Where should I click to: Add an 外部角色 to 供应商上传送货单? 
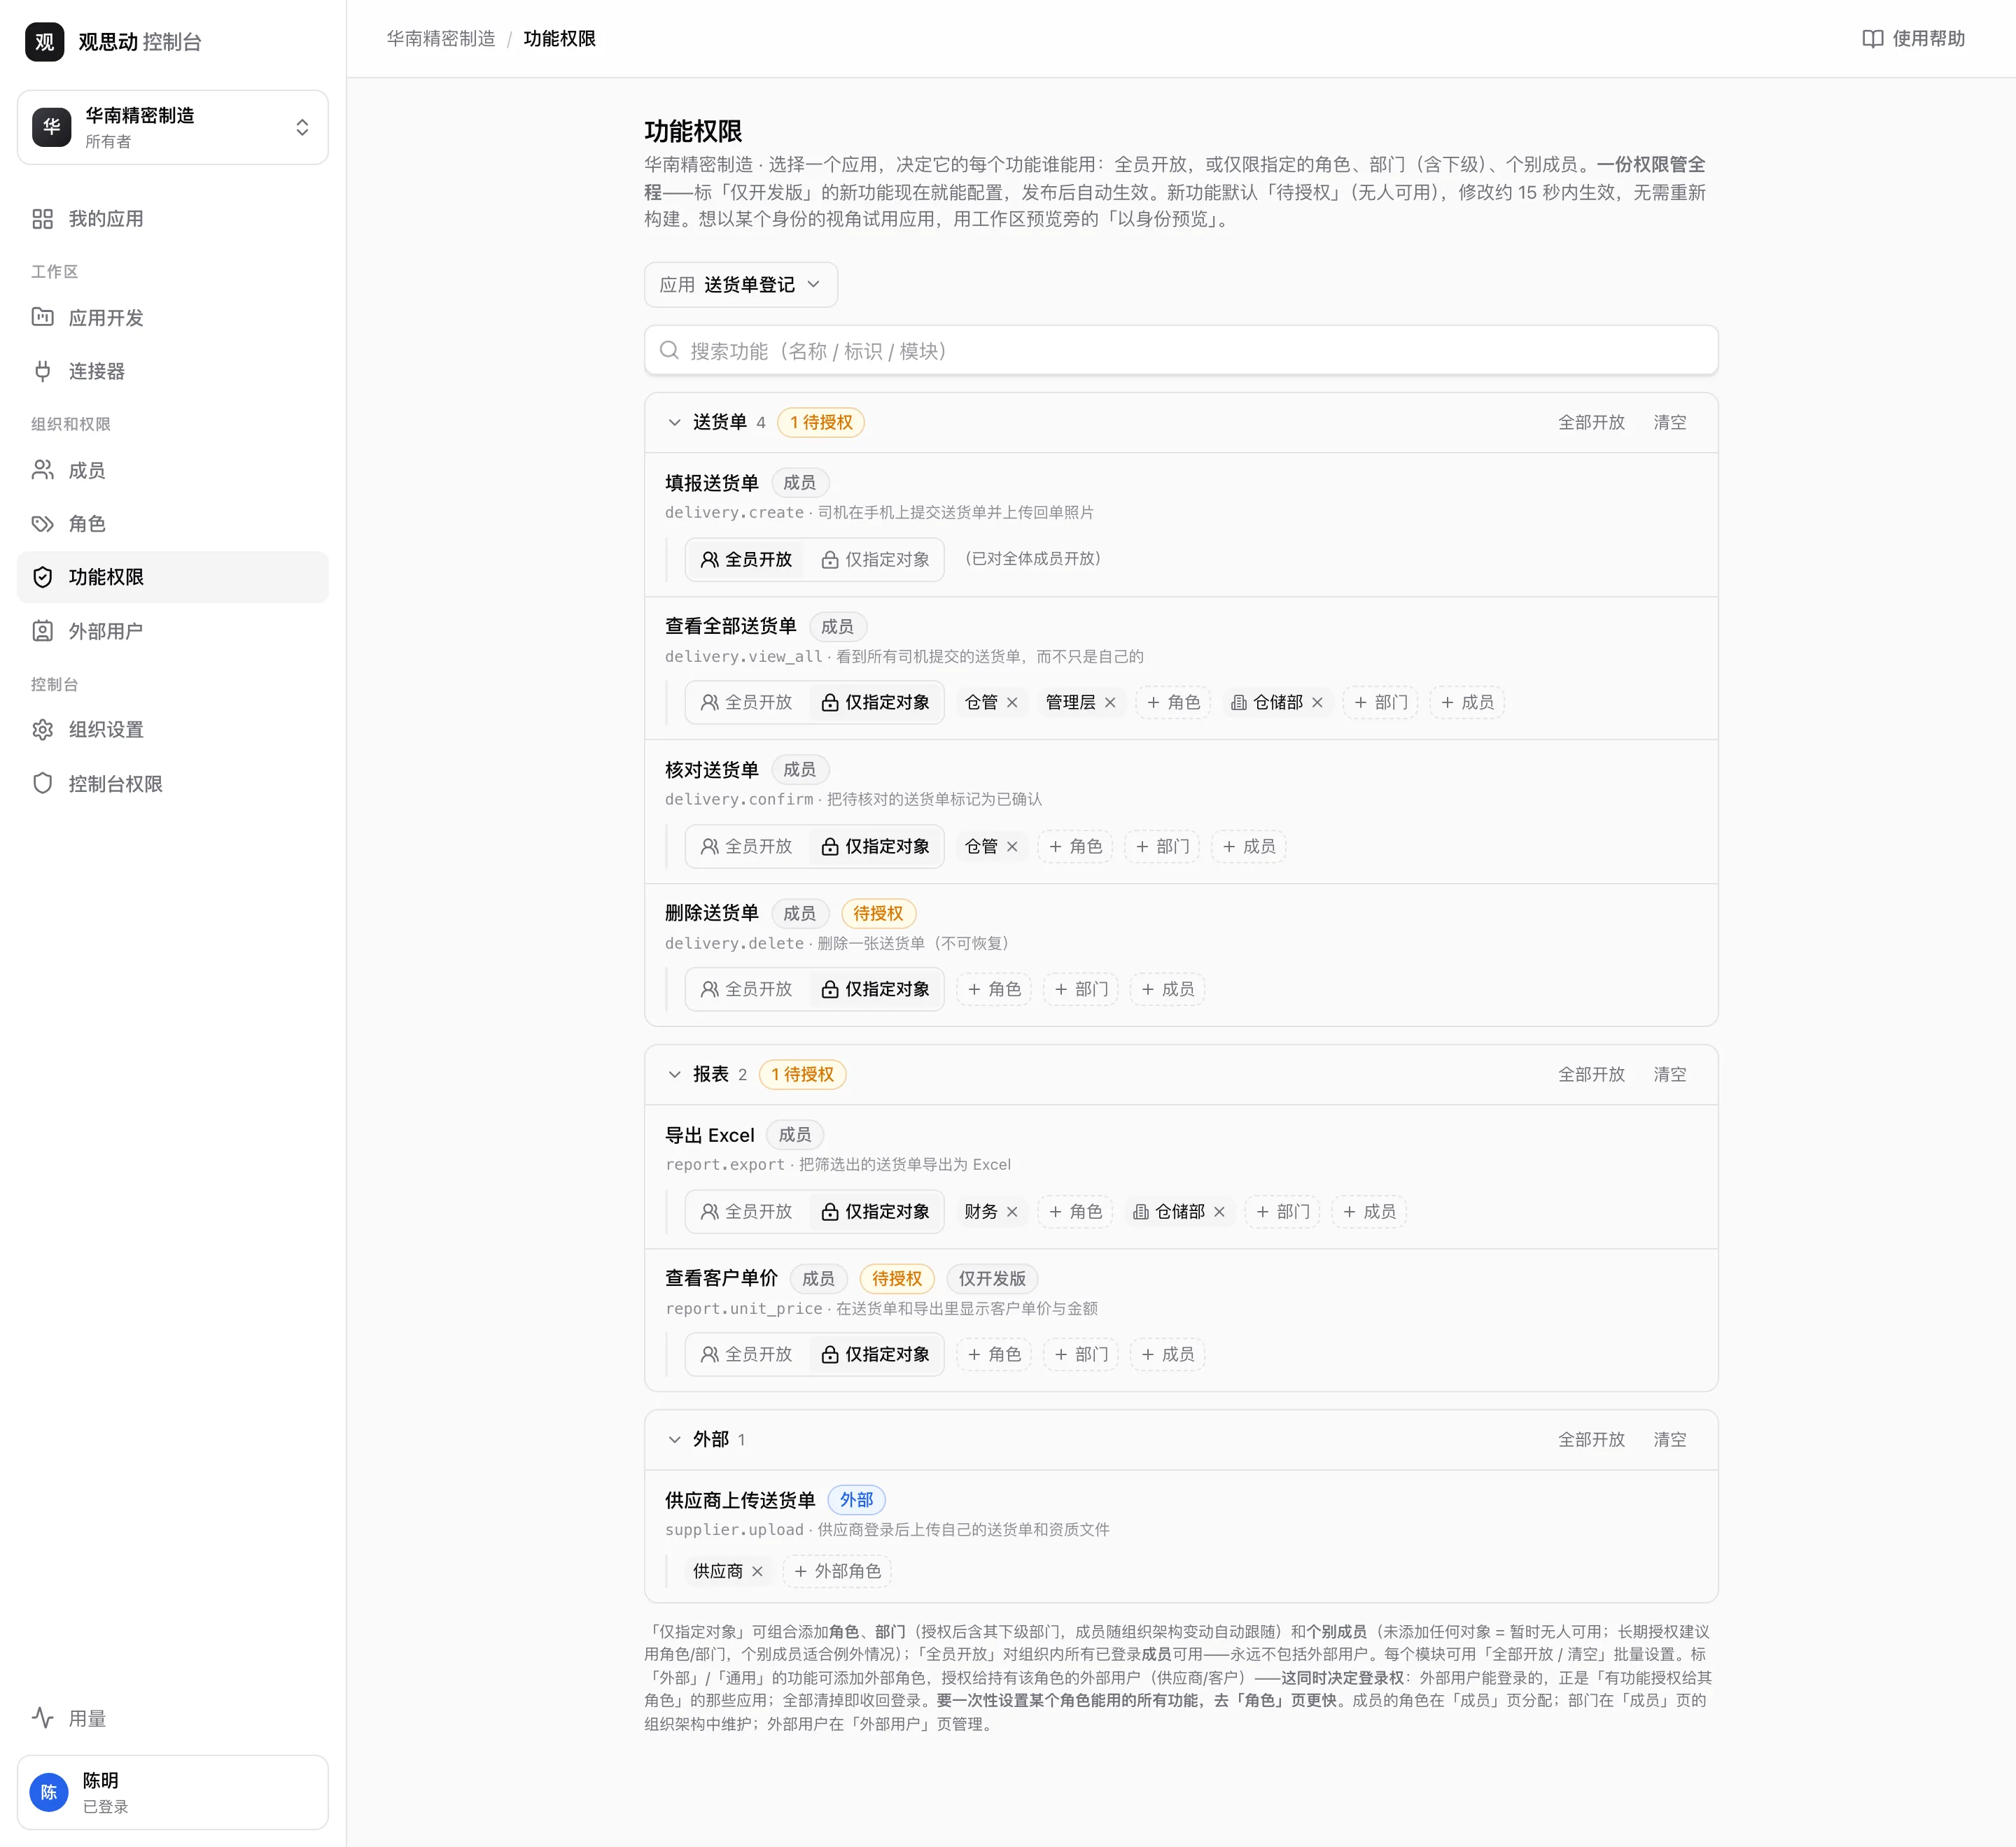[837, 1571]
